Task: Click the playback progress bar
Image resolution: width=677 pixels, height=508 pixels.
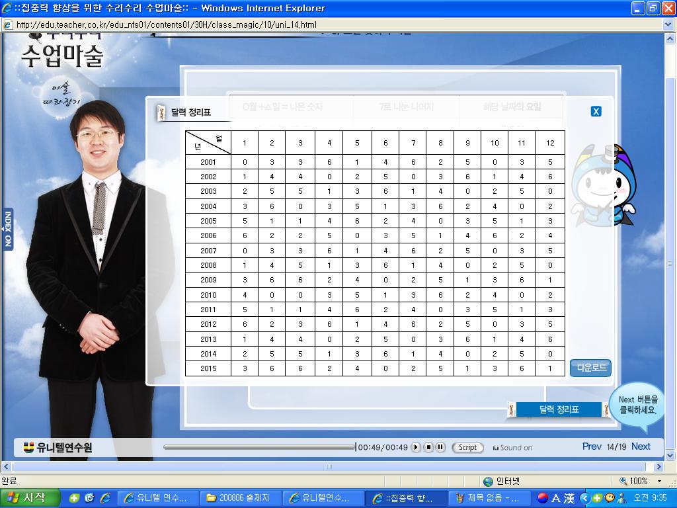Action: (x=259, y=448)
